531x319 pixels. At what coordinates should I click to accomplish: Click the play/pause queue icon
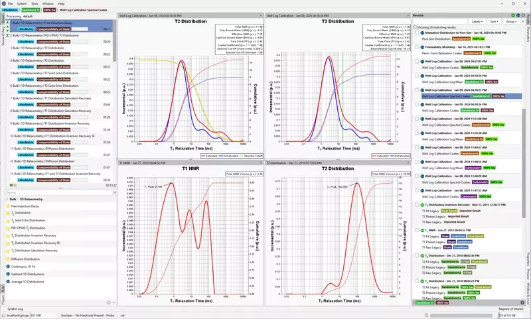coord(12,185)
